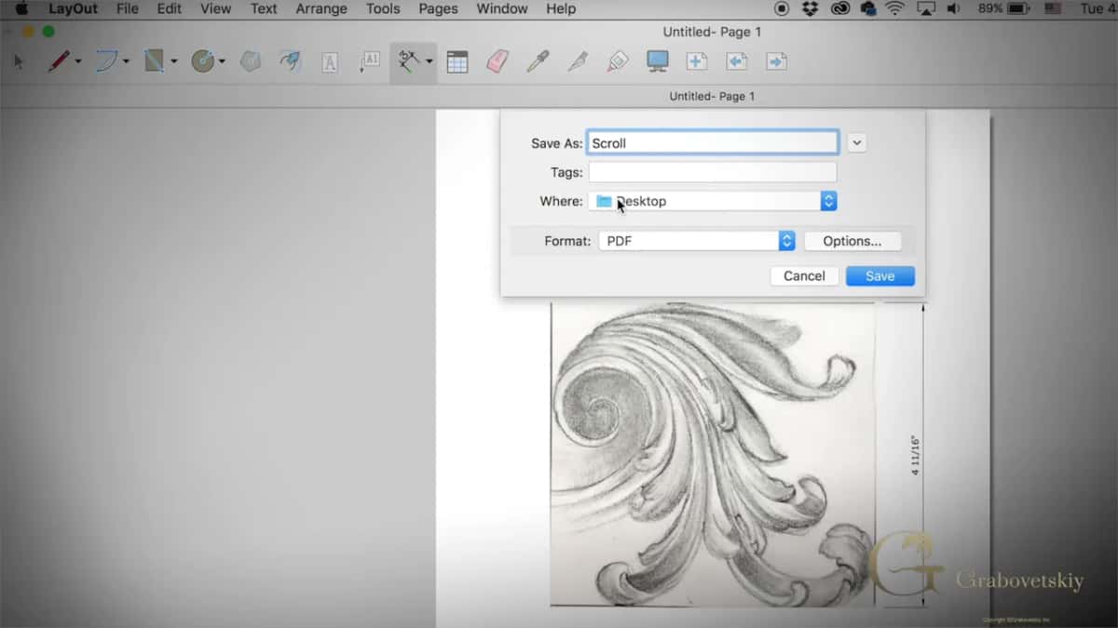Screen dimensions: 1118x628
Task: Open the Help menu
Action: pyautogui.click(x=561, y=8)
